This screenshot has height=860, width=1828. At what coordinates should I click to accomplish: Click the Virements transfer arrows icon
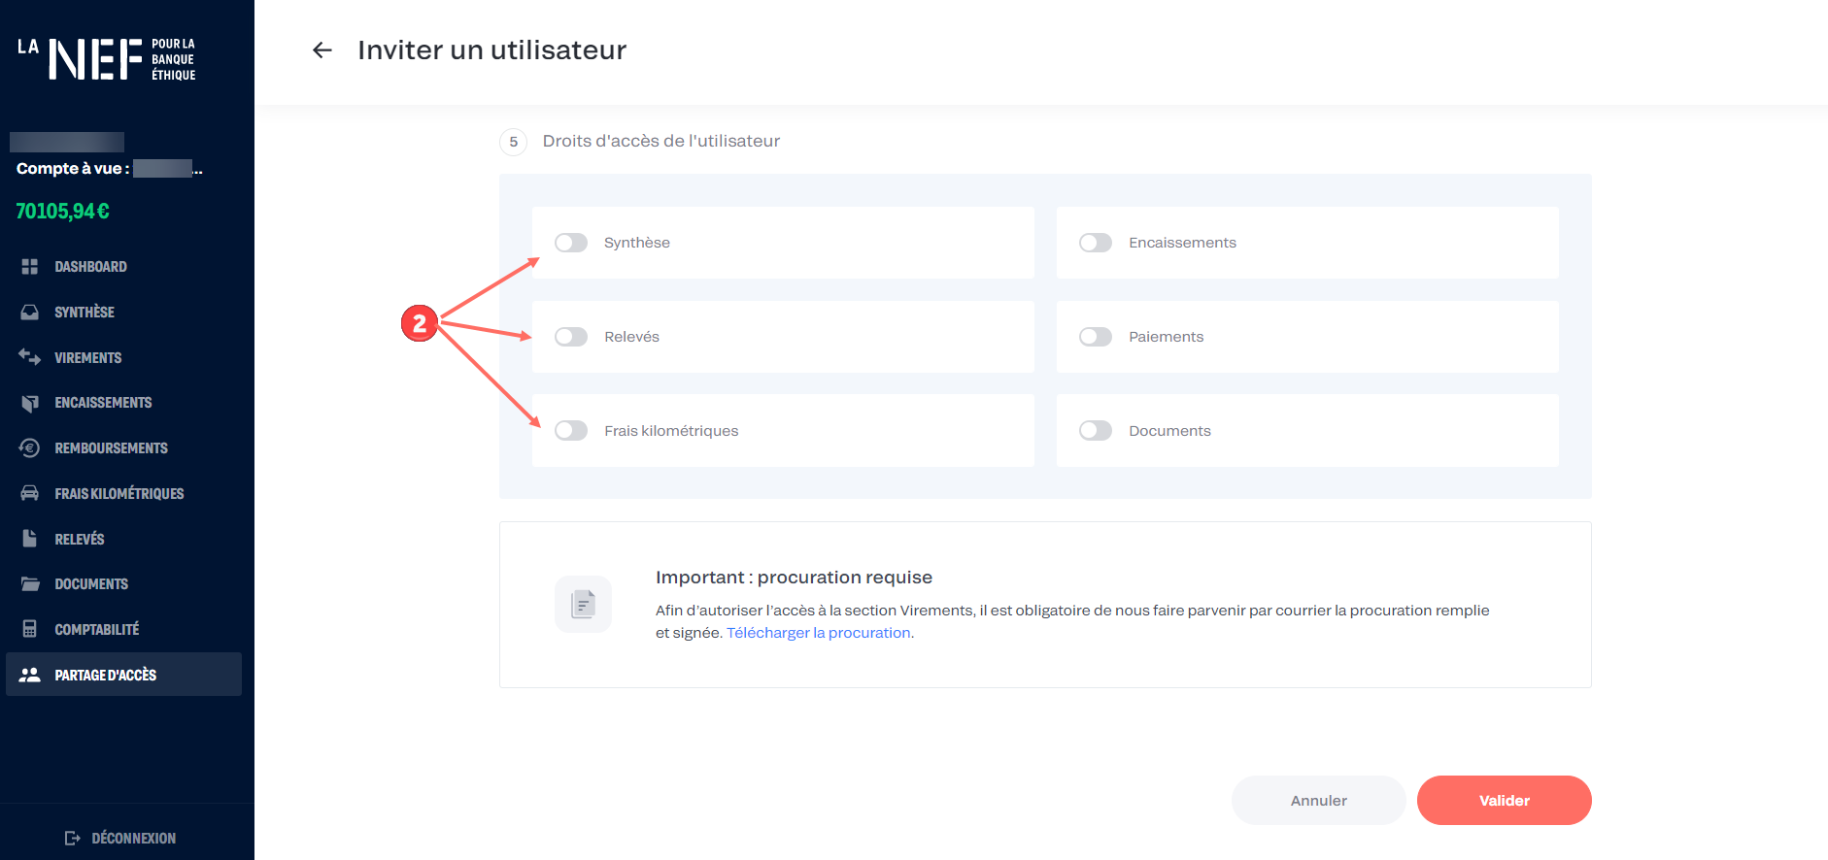tap(30, 357)
